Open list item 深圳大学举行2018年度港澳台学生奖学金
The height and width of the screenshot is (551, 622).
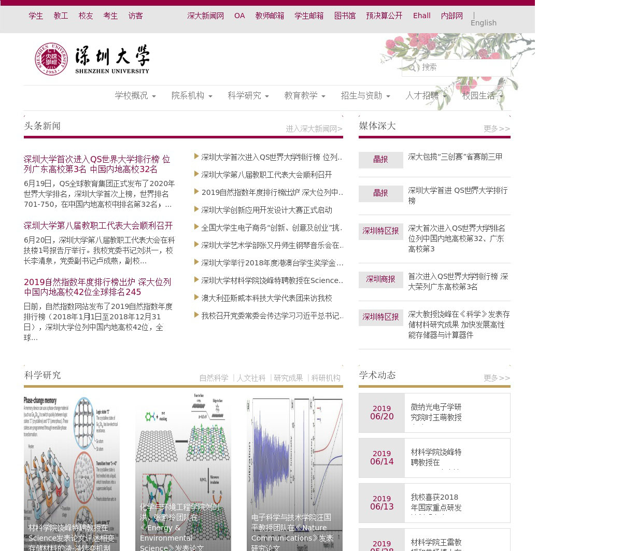point(272,263)
